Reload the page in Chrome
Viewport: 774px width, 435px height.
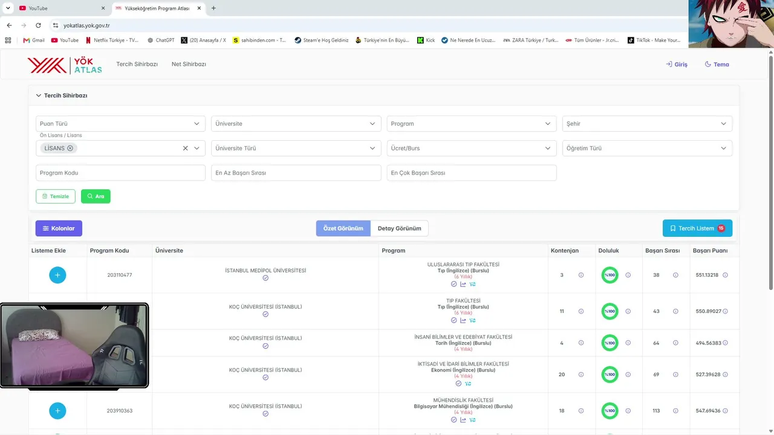click(x=38, y=25)
